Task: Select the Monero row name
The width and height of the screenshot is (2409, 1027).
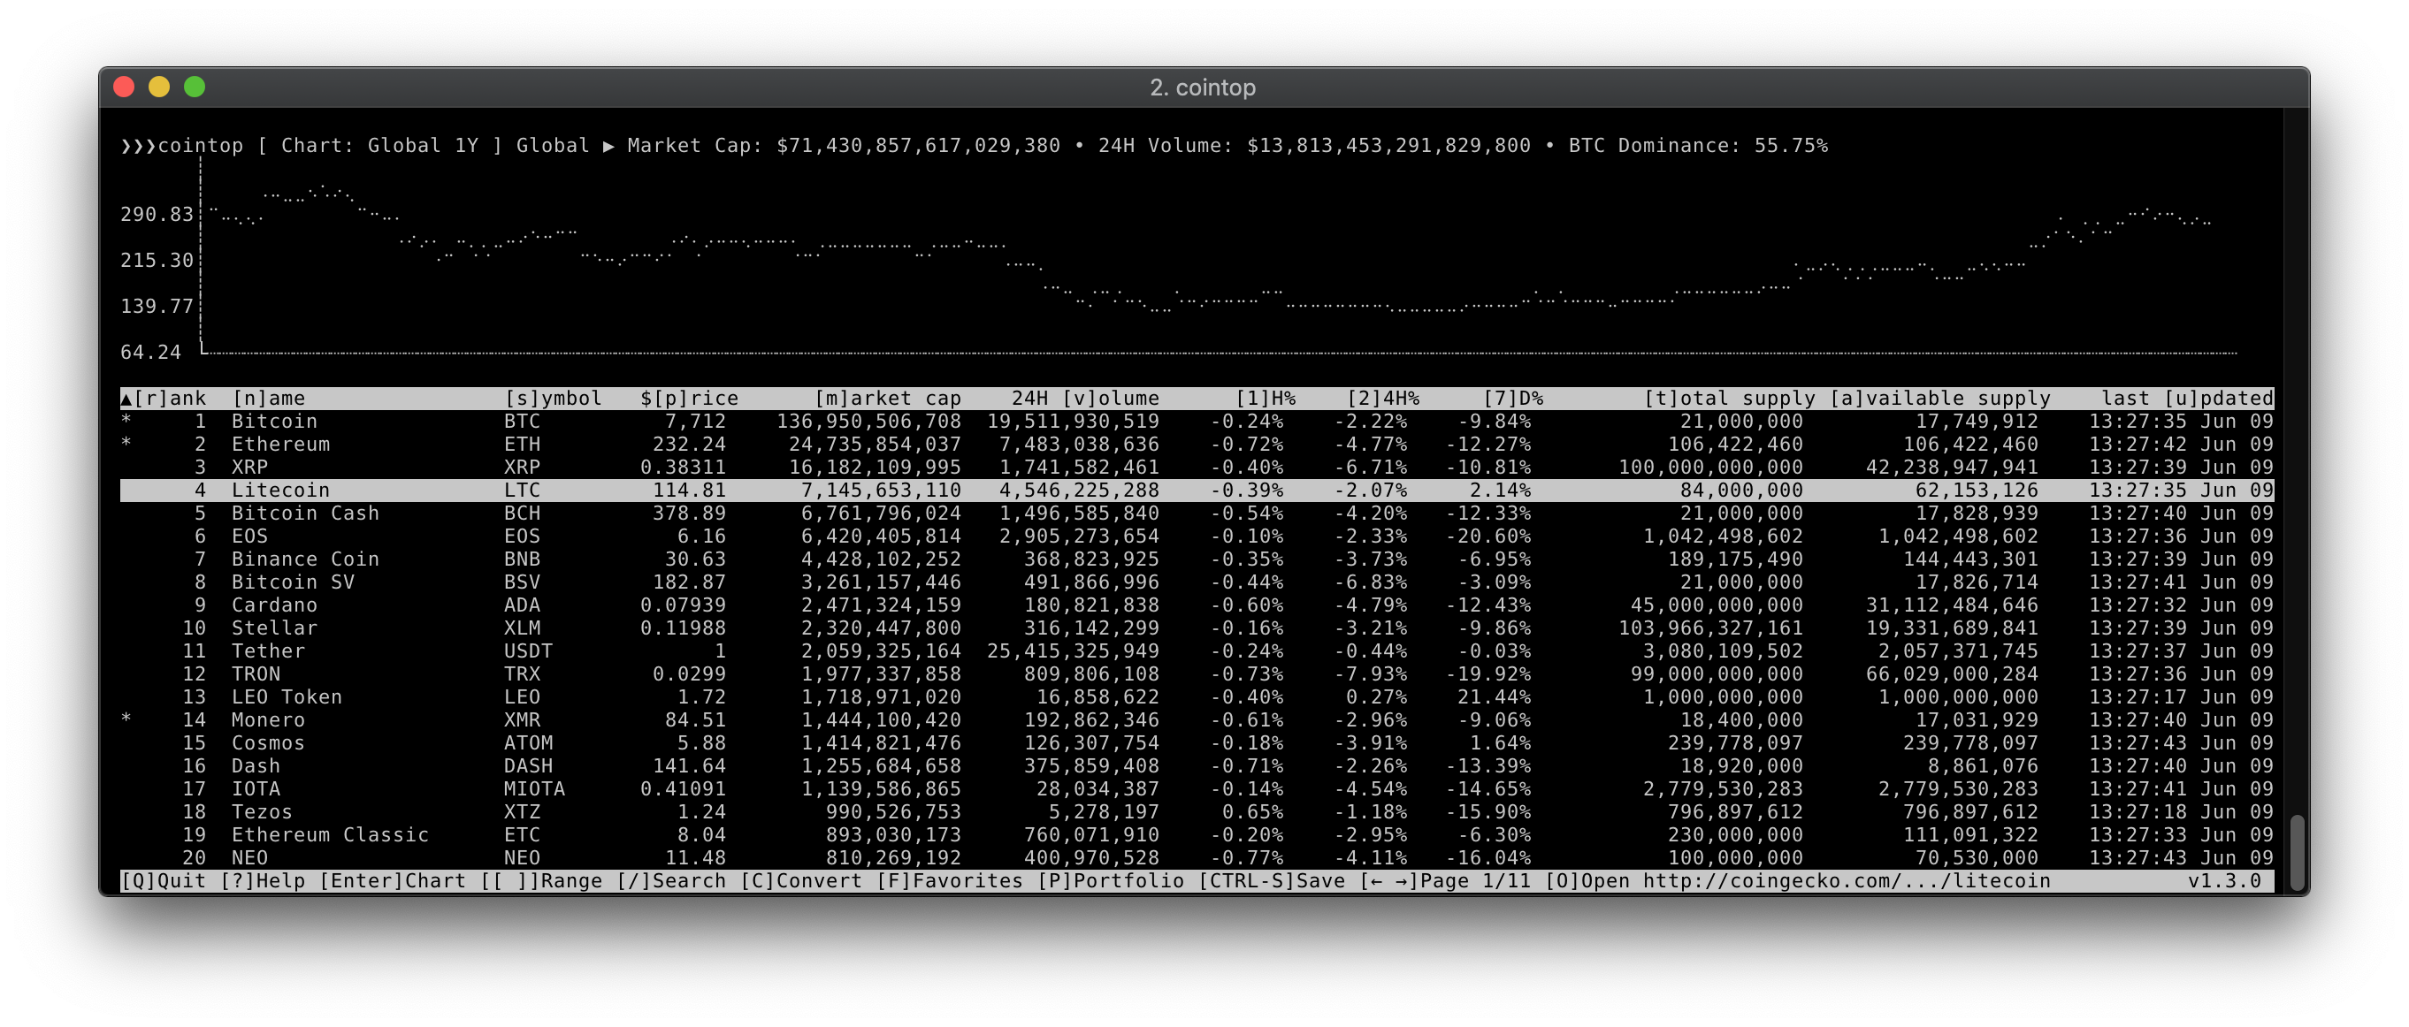Action: (268, 720)
